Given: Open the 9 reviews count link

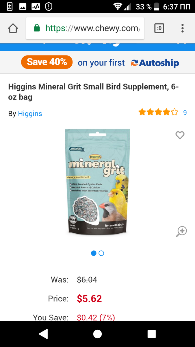Looking at the screenshot, I should pyautogui.click(x=185, y=112).
